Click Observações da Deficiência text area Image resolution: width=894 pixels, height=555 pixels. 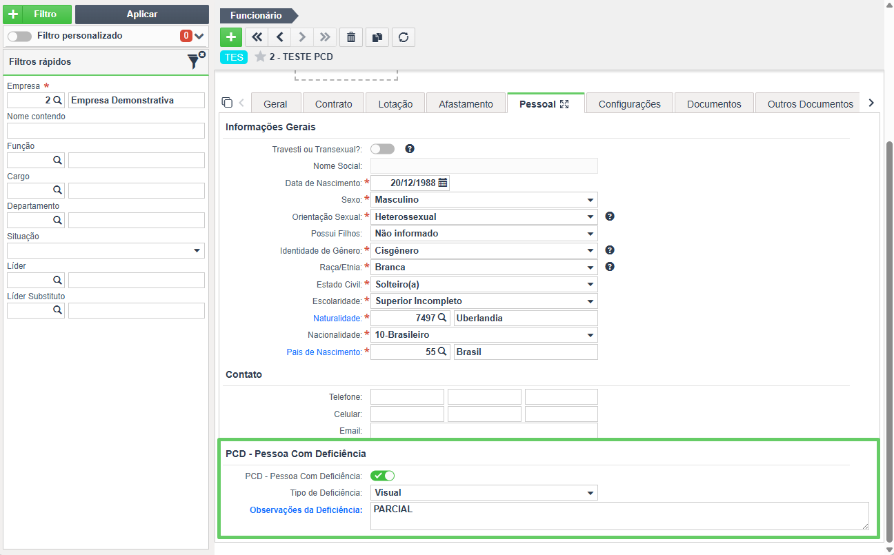(619, 516)
